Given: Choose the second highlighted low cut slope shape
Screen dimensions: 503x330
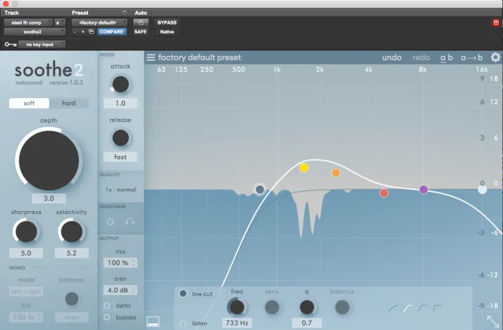Looking at the screenshot, I should 408,309.
